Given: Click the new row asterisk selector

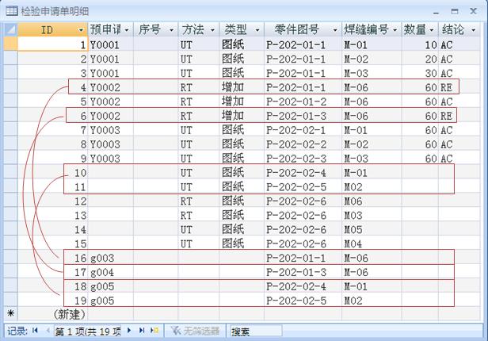Looking at the screenshot, I should coord(9,315).
